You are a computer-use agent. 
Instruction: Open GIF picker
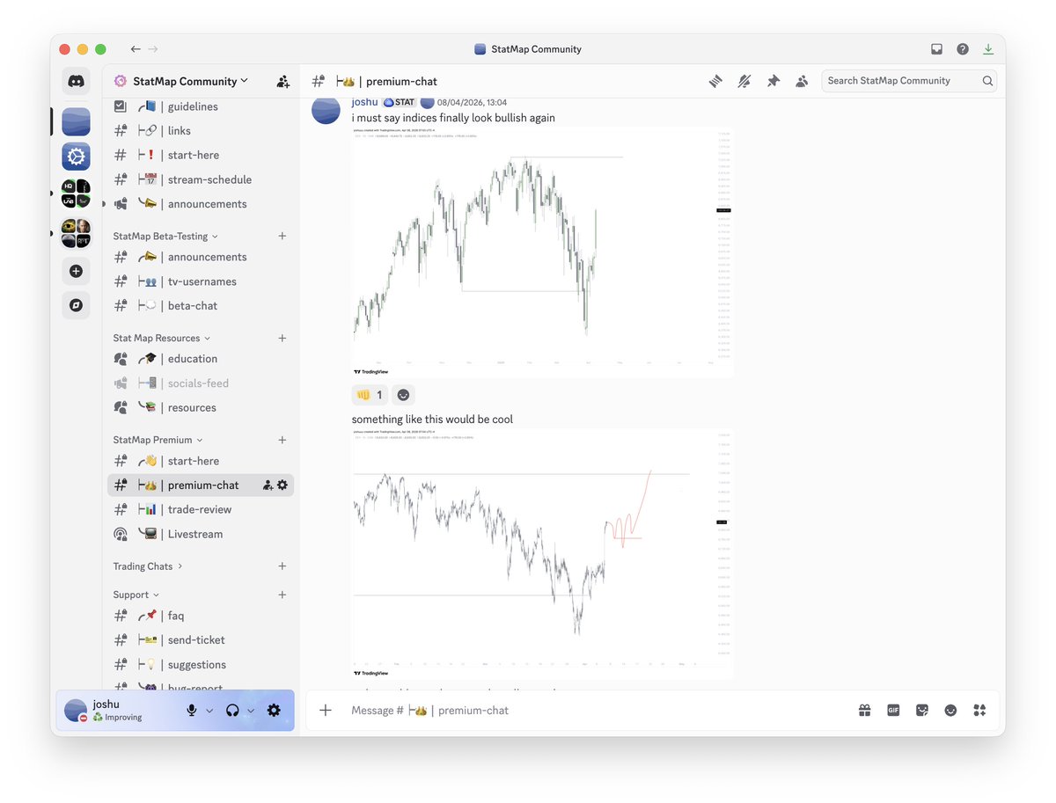(893, 711)
